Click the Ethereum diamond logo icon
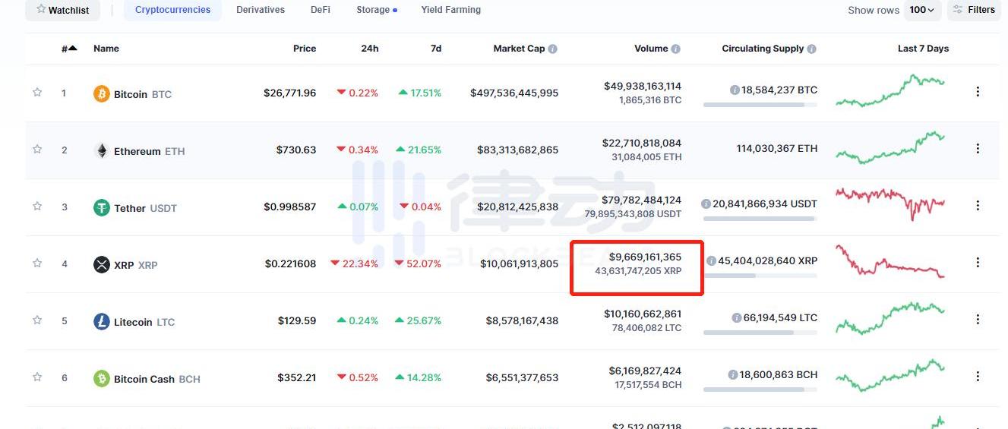 click(101, 151)
